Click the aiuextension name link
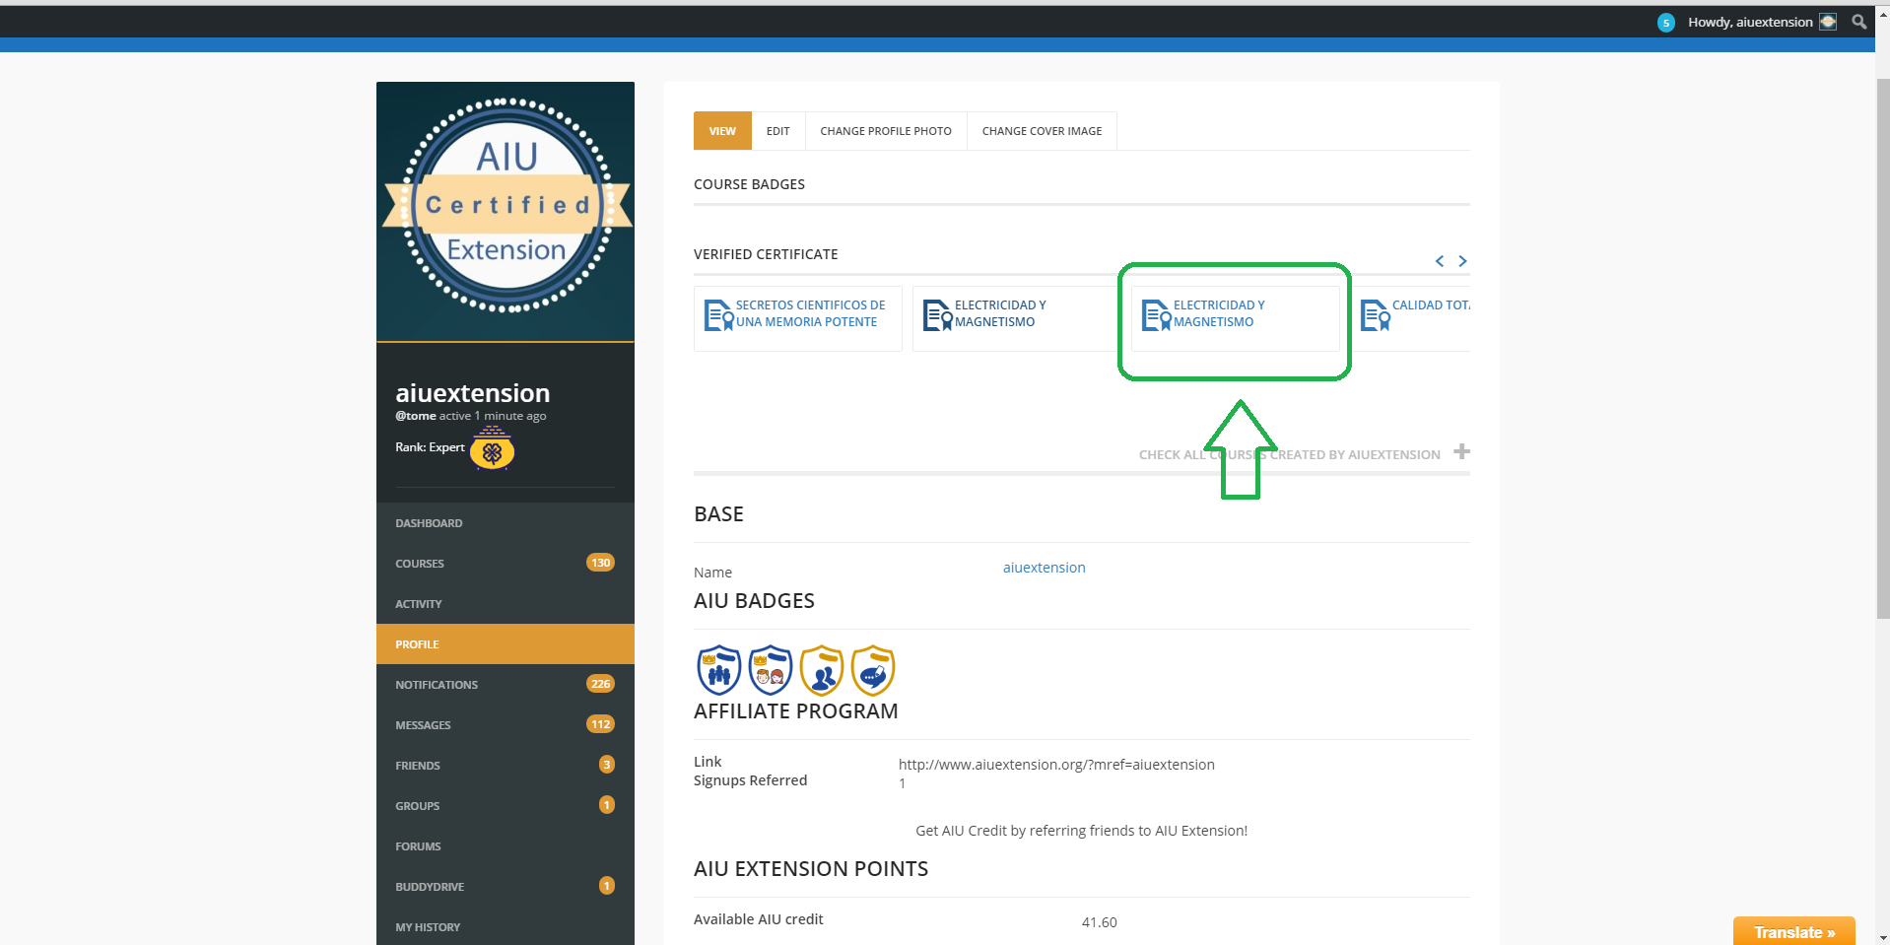The height and width of the screenshot is (945, 1890). coord(1044,568)
